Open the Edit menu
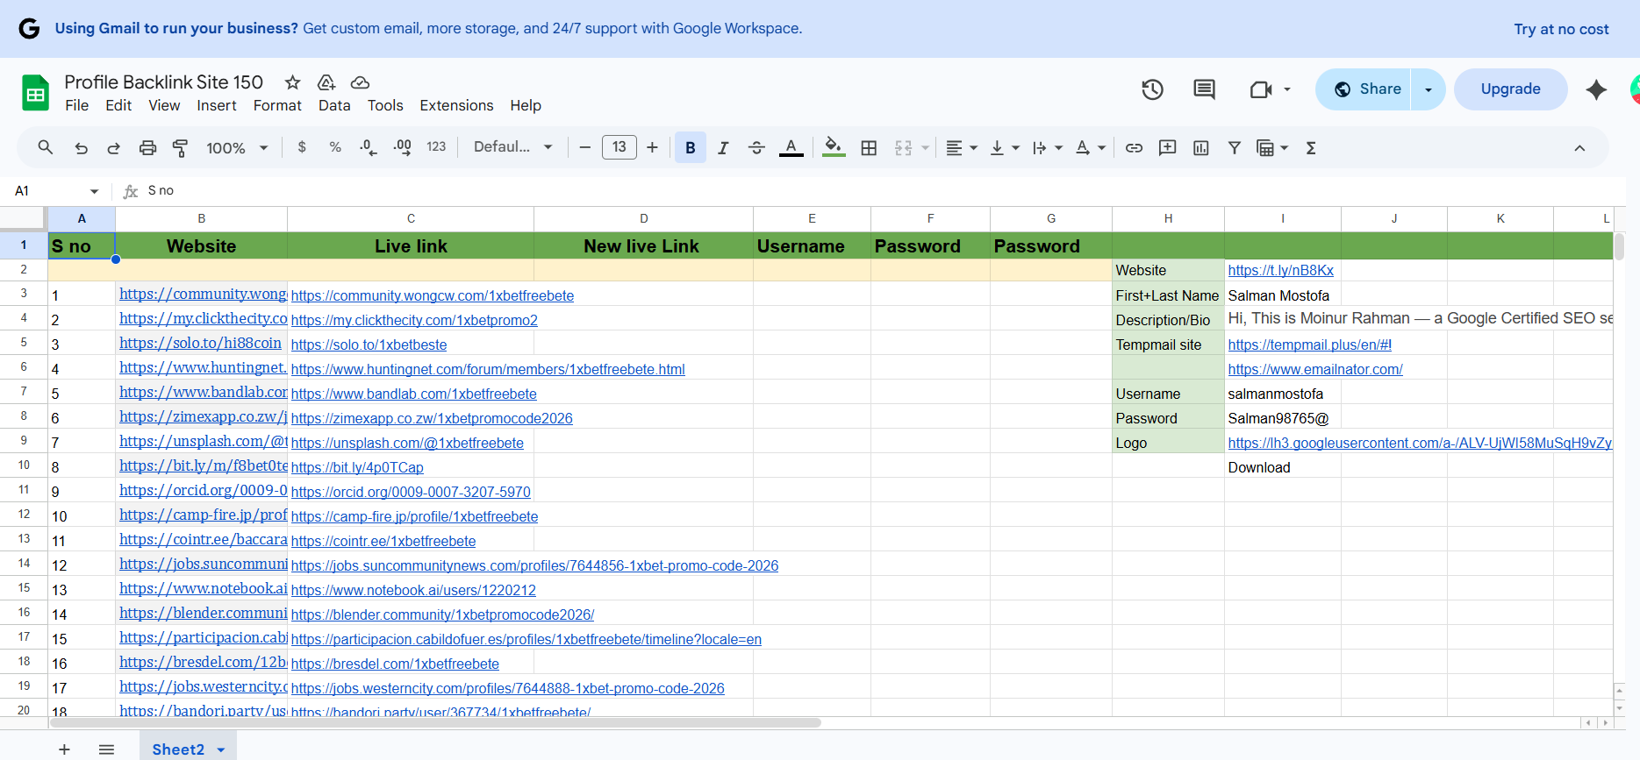 coord(118,105)
